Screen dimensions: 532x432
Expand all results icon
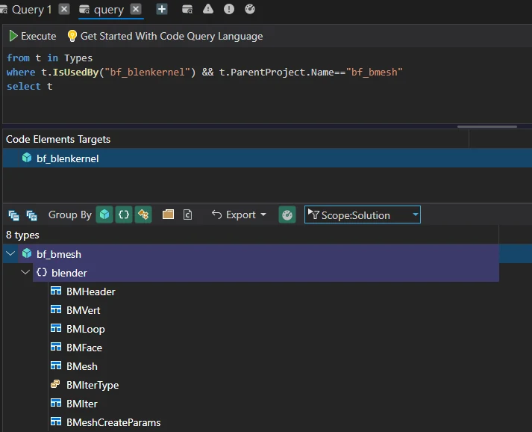[x=31, y=215]
